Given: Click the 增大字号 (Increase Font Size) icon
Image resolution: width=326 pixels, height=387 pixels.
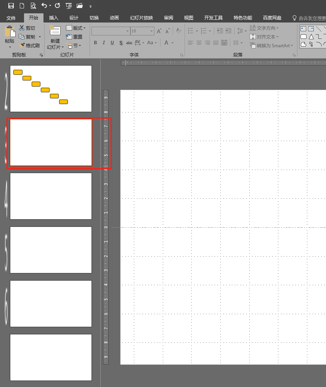Looking at the screenshot, I should point(159,31).
